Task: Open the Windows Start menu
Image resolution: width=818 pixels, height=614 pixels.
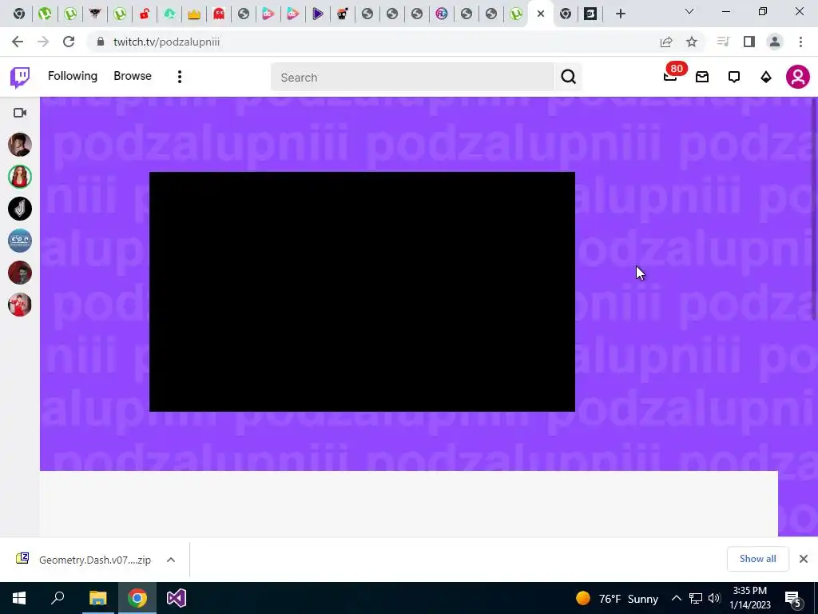Action: click(19, 598)
